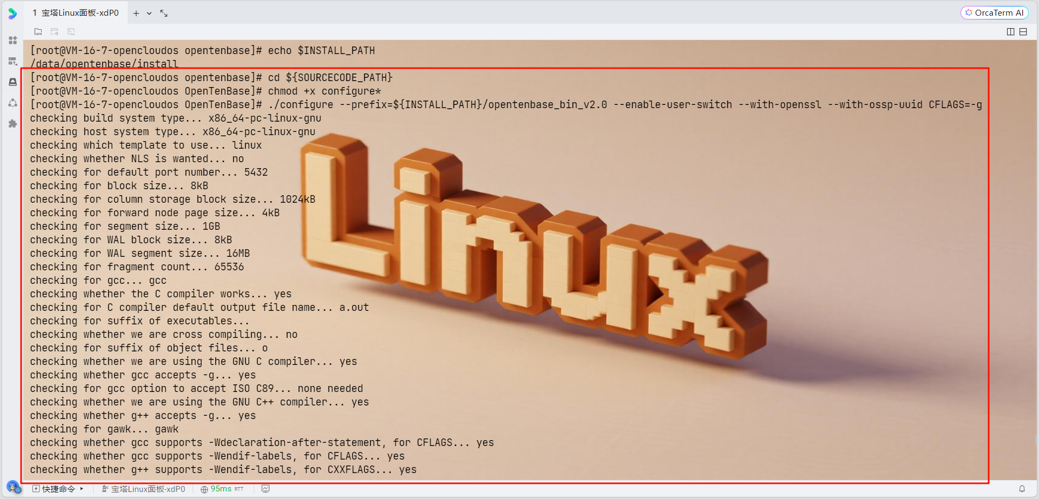Open the cluster nodes sidebar icon
Viewport: 1039px width, 499px height.
13,103
